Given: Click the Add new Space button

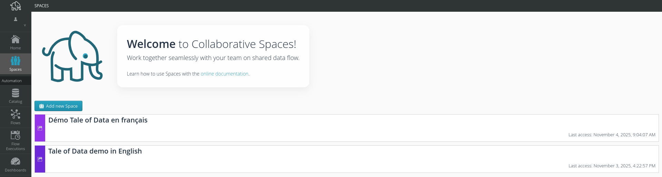Looking at the screenshot, I should (59, 106).
